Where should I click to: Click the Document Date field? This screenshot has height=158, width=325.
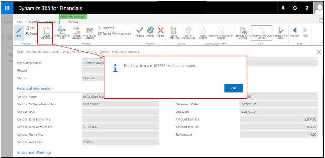(279, 104)
